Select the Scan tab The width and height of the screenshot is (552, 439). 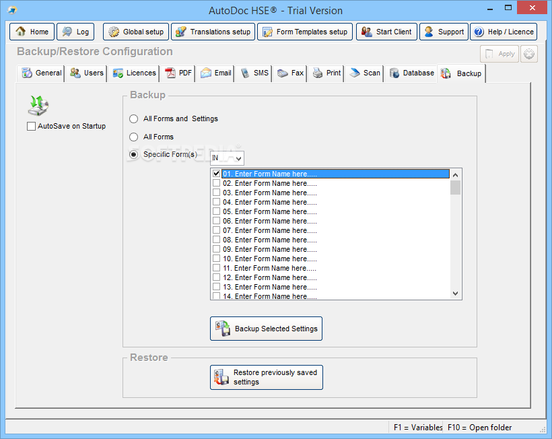click(364, 73)
